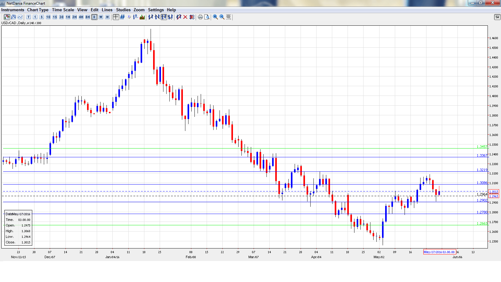The image size is (501, 282).
Task: Open print preview with magnifier page icon
Action: coord(207,17)
